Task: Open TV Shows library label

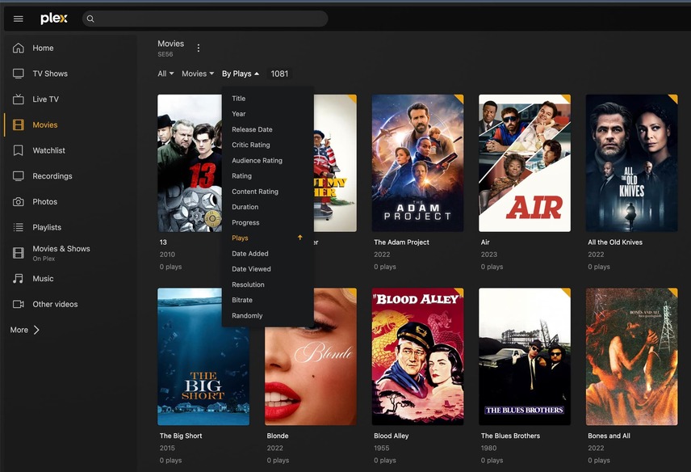Action: tap(50, 74)
